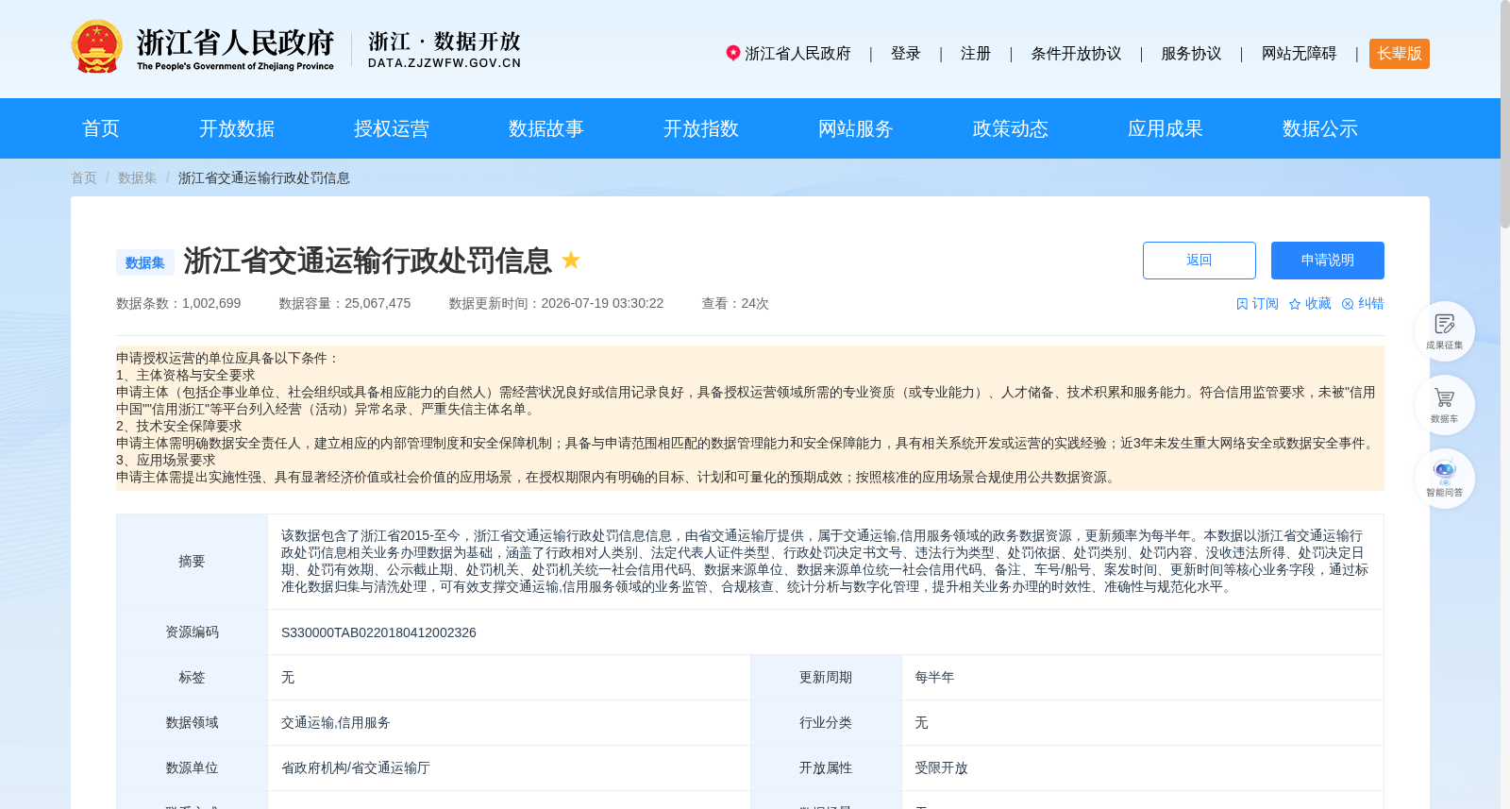The image size is (1510, 809).
Task: Click the 受限开放 open attribute value
Action: 941,768
